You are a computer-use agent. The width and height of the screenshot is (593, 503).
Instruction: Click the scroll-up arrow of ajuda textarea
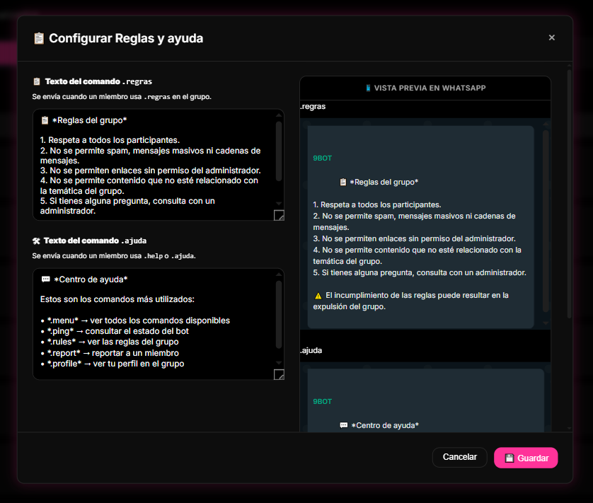click(279, 274)
